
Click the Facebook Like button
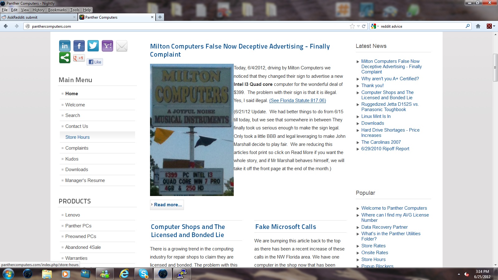click(95, 62)
